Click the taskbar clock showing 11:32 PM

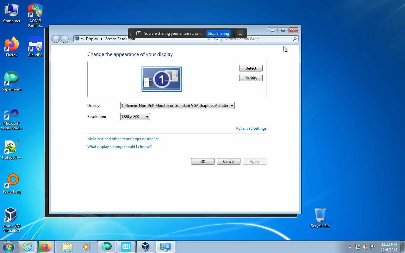coord(389,247)
